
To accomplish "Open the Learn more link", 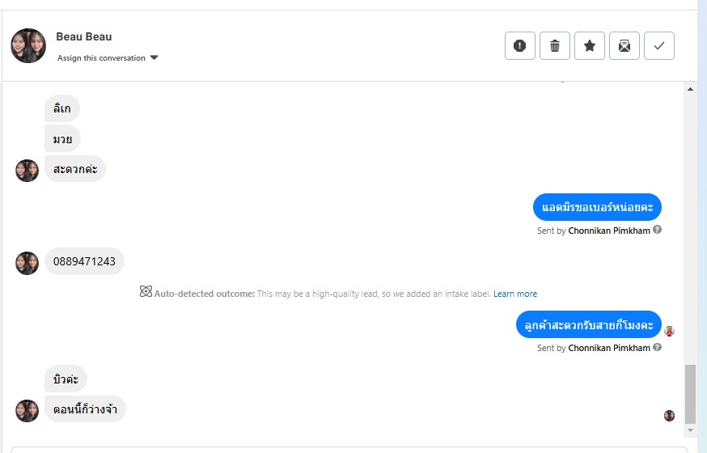I will (515, 294).
